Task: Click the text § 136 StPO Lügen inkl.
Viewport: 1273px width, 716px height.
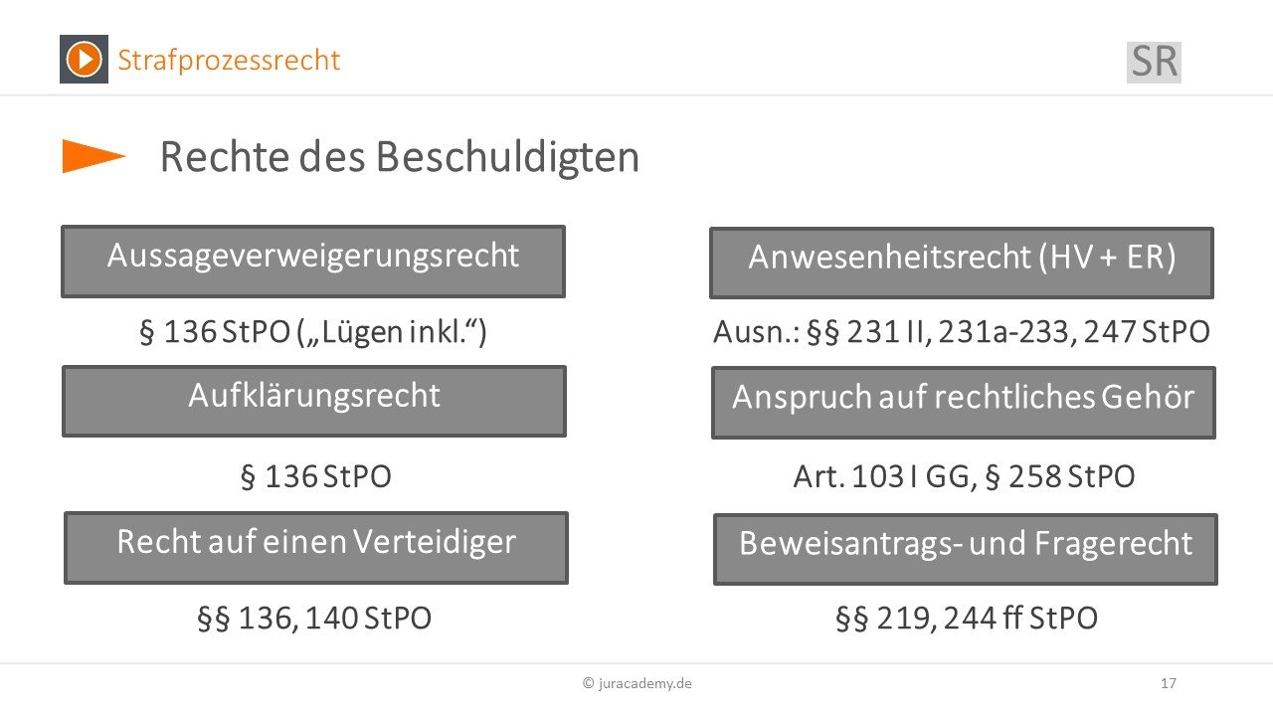Action: [x=313, y=331]
